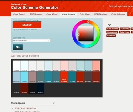
Task: Open the Color scheme tag
Action: pos(113,29)
